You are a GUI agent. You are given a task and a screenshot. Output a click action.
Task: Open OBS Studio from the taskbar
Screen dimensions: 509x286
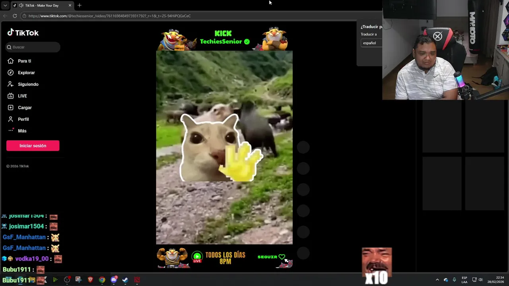pyautogui.click(x=67, y=280)
